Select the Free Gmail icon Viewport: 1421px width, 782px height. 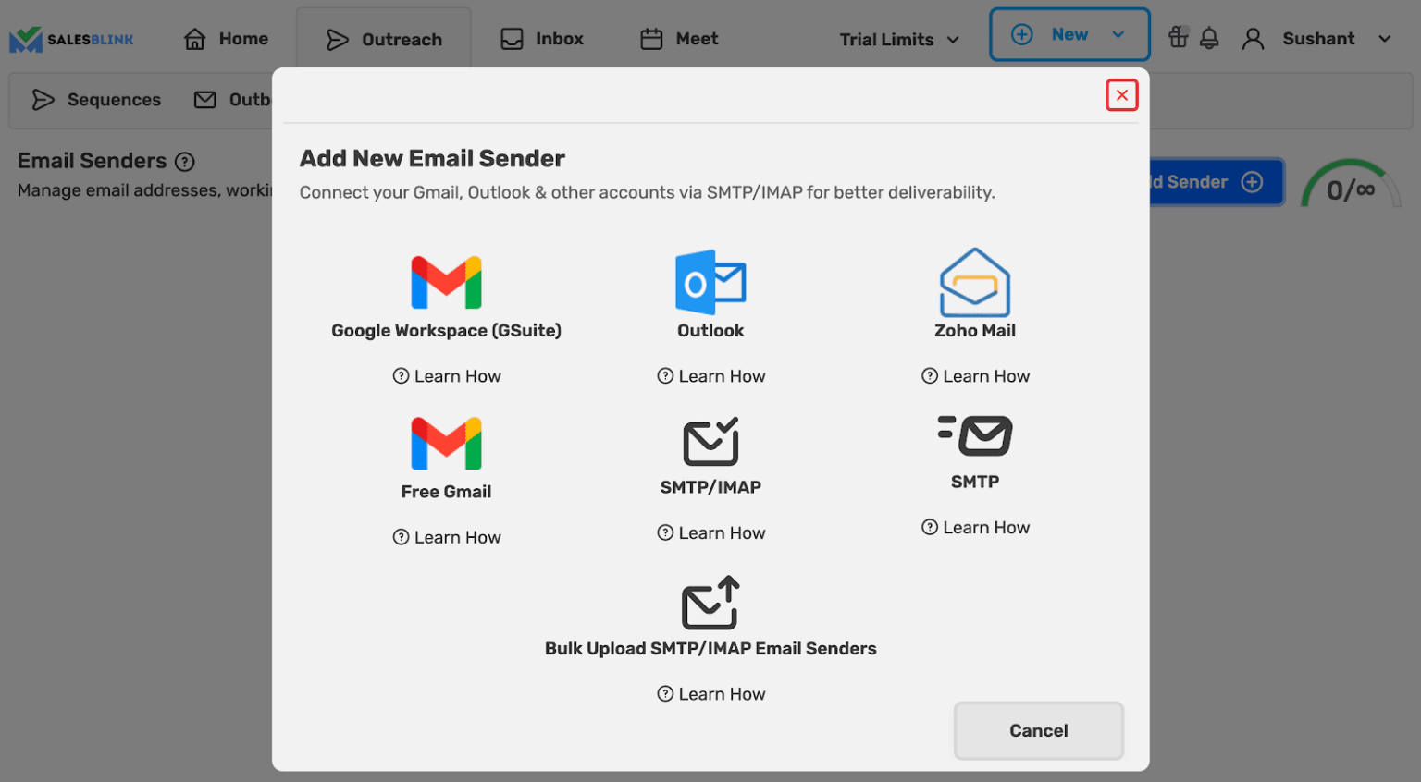tap(446, 444)
